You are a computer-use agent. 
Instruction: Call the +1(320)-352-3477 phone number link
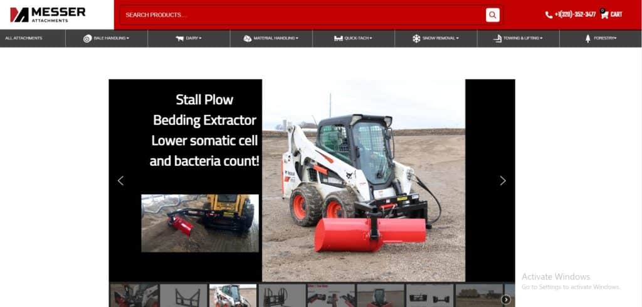[x=575, y=14]
